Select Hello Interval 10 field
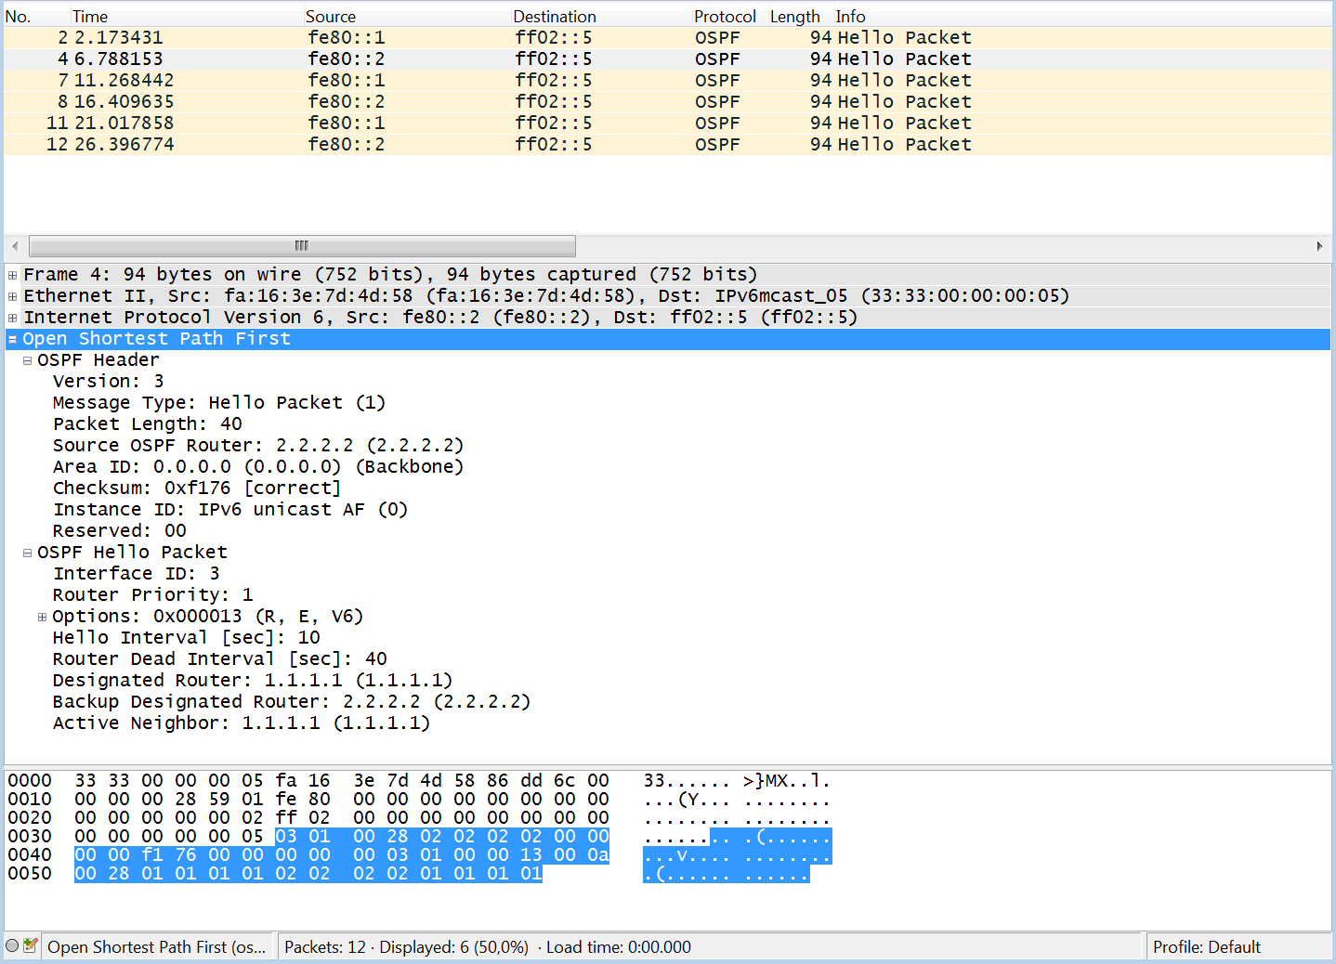 coord(187,638)
